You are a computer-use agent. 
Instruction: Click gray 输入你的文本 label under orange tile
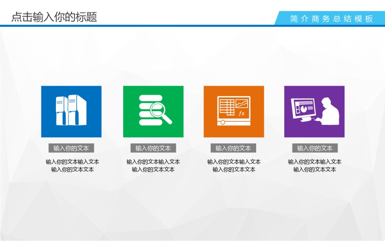click(233, 148)
